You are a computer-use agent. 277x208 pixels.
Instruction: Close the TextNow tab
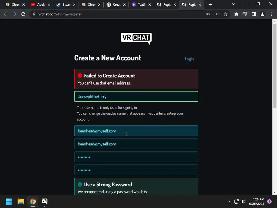150,5
